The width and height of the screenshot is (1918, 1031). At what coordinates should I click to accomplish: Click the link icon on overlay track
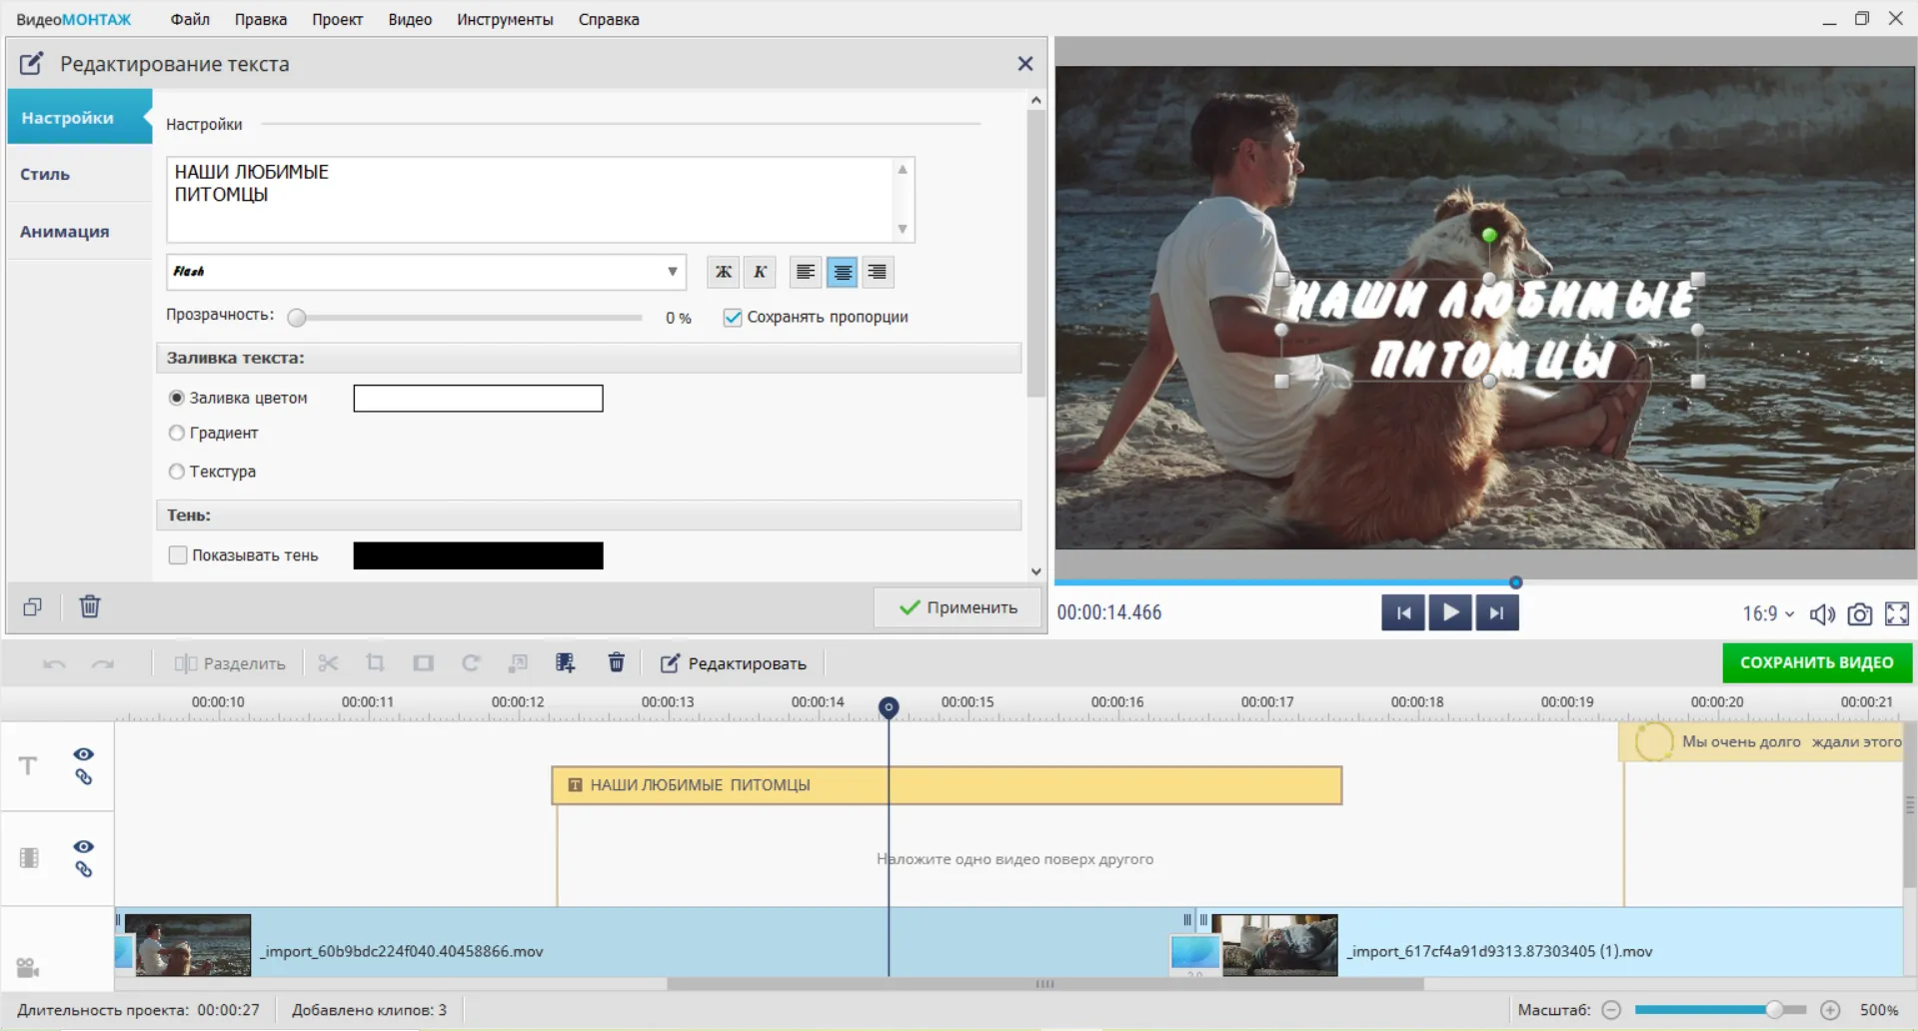pos(84,869)
